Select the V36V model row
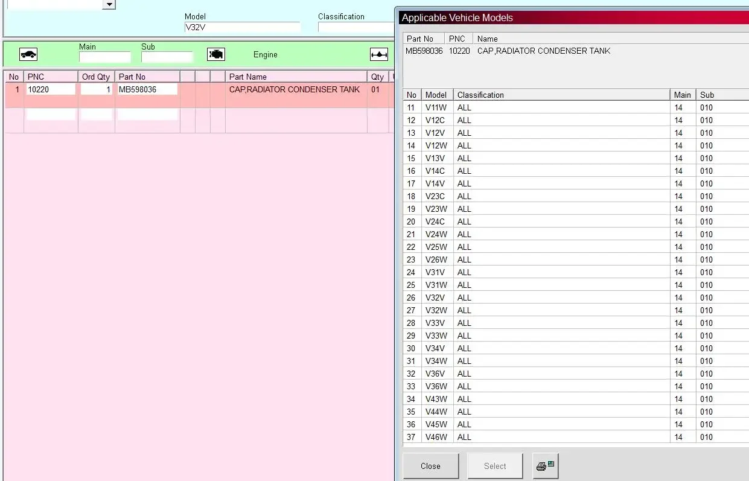 (576, 374)
